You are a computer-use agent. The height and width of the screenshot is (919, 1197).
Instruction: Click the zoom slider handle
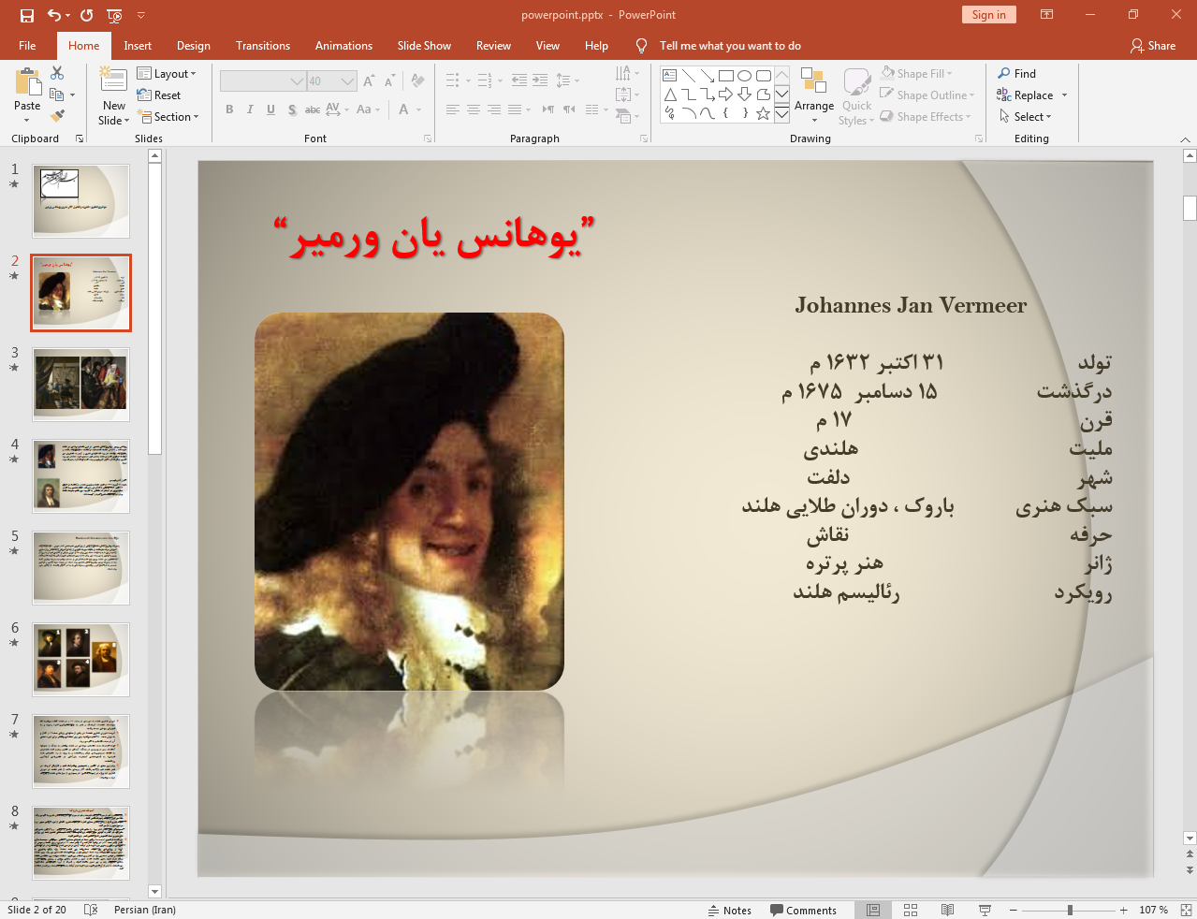pyautogui.click(x=1070, y=910)
